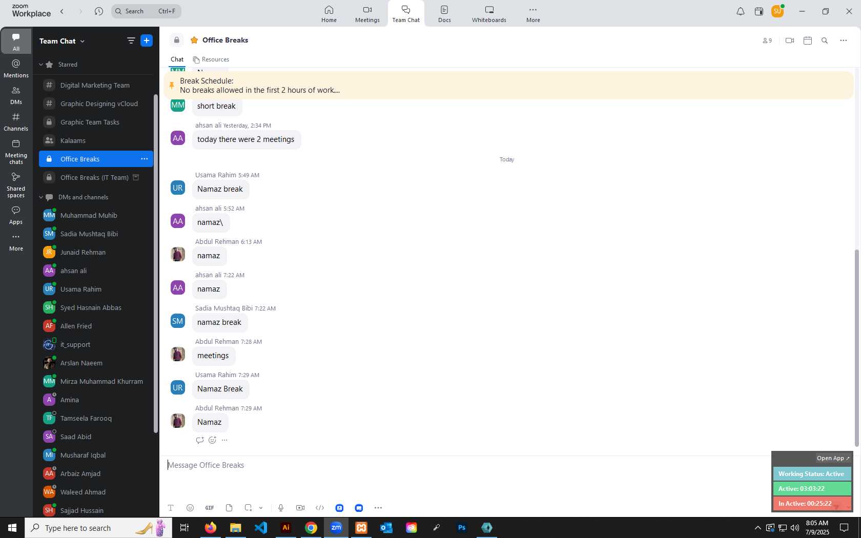This screenshot has height=538, width=861.
Task: Open the chat filter icon
Action: tap(131, 40)
